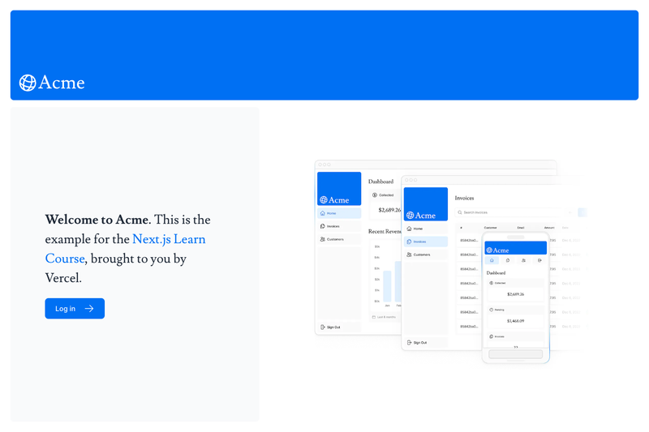Image resolution: width=649 pixels, height=432 pixels.
Task: Open the Next.js Learn Course link
Action: click(125, 249)
